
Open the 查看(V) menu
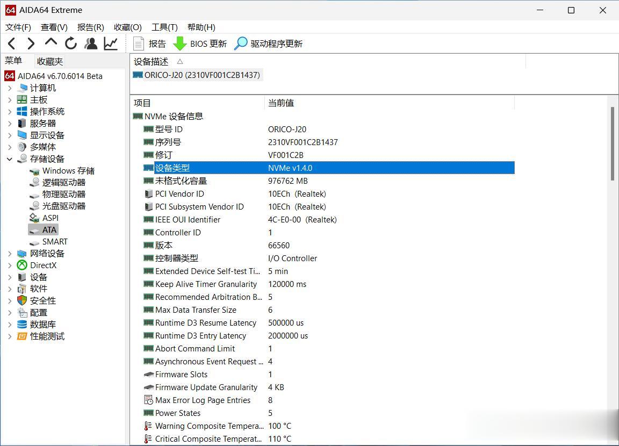[54, 27]
